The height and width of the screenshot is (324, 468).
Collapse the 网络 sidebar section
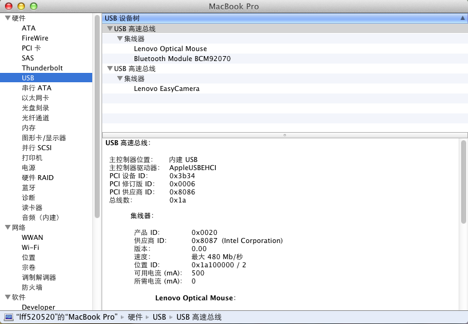[7, 227]
